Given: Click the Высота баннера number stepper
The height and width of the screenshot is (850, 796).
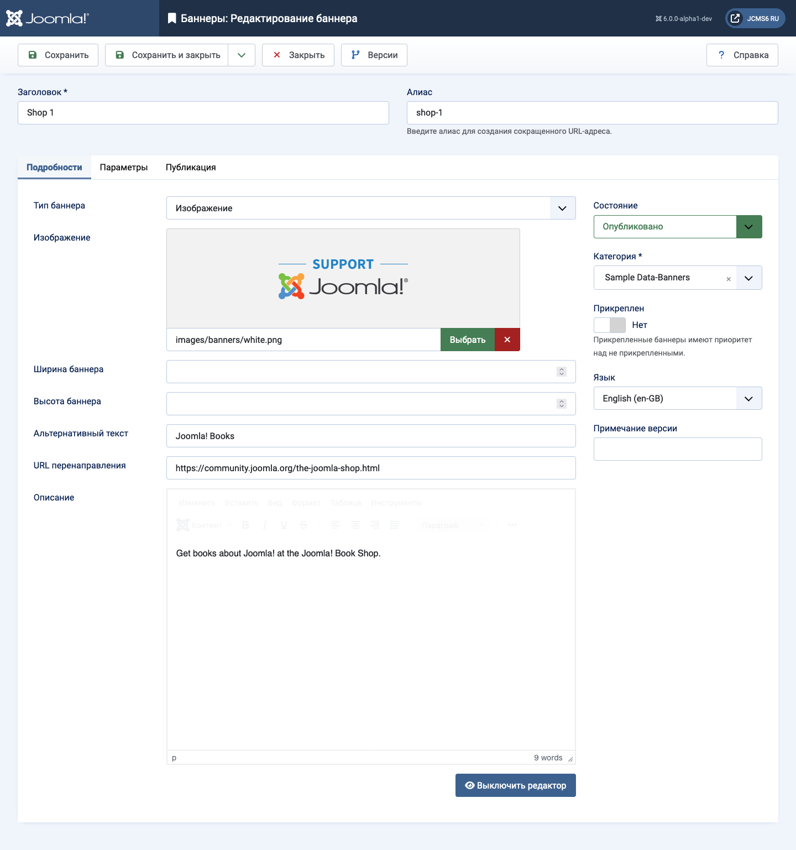Looking at the screenshot, I should coord(562,404).
